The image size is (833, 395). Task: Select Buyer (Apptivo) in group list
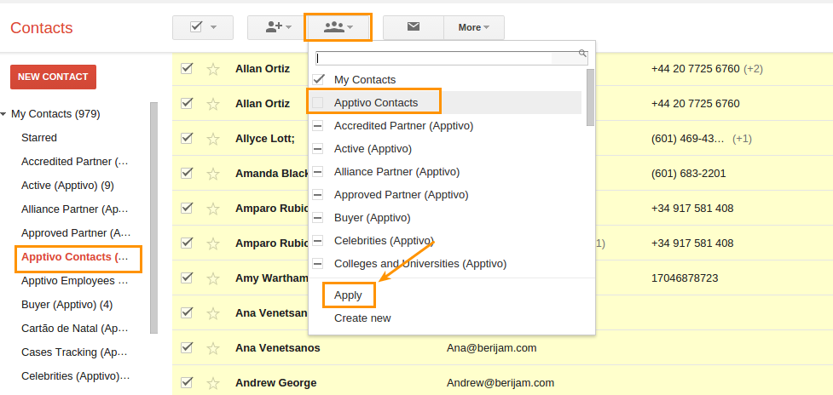(x=372, y=218)
